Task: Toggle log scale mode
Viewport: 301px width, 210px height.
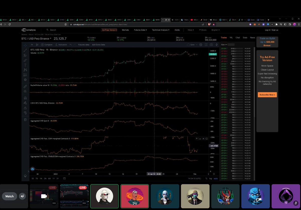Action: coord(210,179)
